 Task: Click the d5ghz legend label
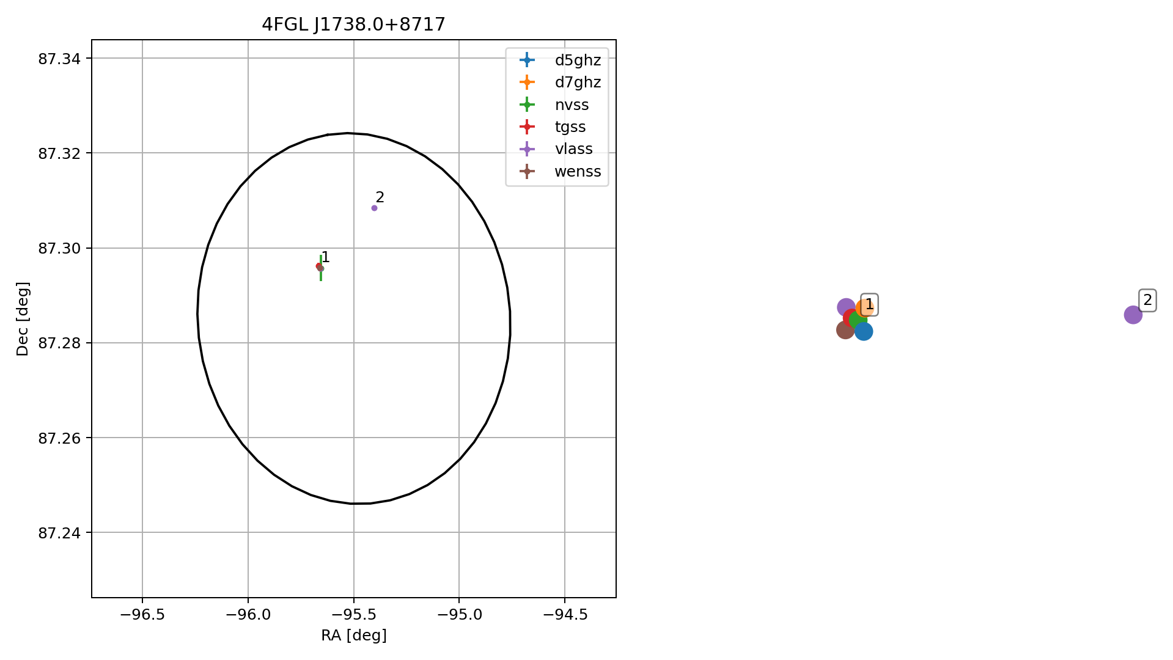tap(578, 60)
